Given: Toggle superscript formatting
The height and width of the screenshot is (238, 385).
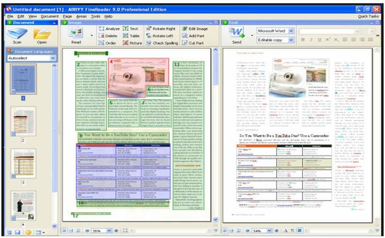Looking at the screenshot, I should (328, 40).
